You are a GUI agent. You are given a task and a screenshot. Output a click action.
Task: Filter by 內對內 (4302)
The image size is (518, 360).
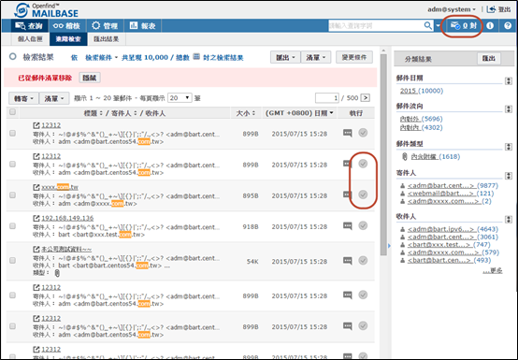(421, 127)
